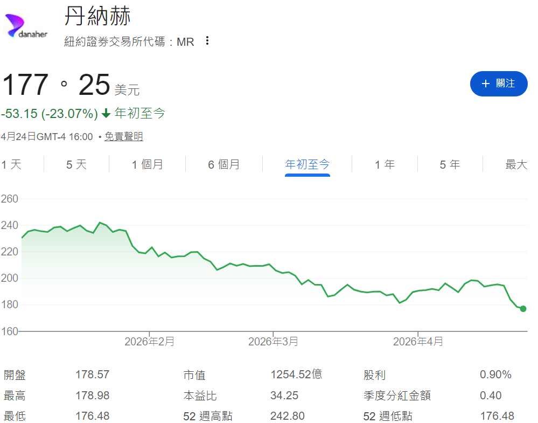Select the 最大 time range
538x423 pixels.
point(516,164)
